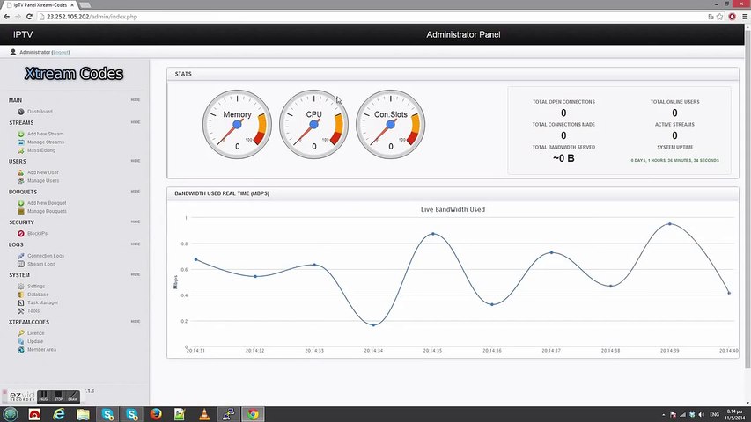Hide the LOGS sidebar section
Image resolution: width=751 pixels, height=422 pixels.
pos(136,244)
